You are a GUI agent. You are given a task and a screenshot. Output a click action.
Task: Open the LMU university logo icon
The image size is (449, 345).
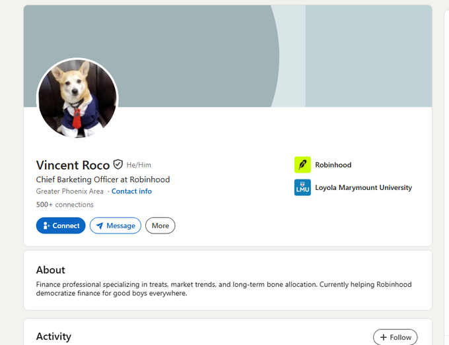[302, 187]
